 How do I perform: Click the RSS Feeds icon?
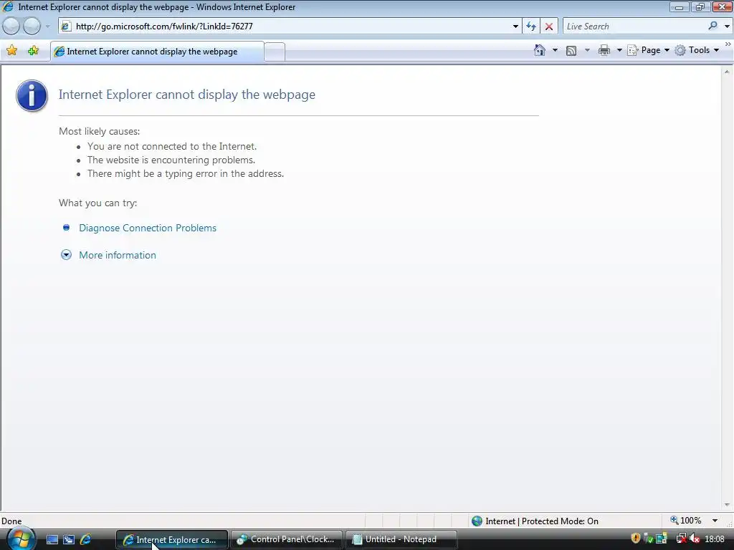click(571, 51)
